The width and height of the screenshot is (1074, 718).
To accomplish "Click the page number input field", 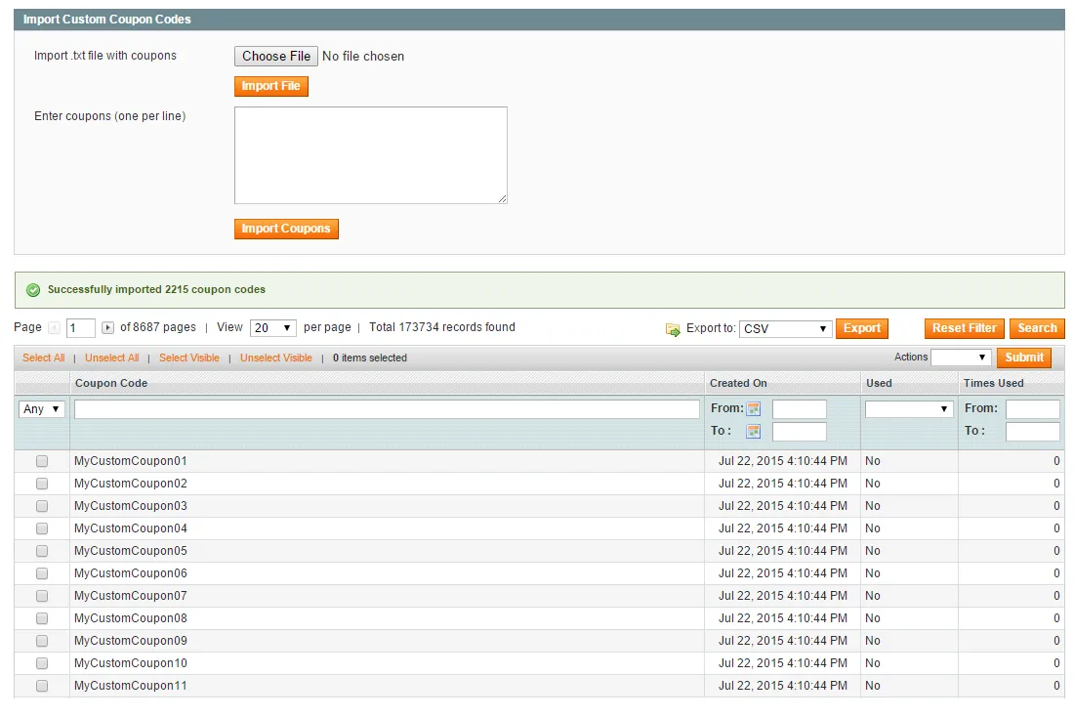I will [x=81, y=328].
